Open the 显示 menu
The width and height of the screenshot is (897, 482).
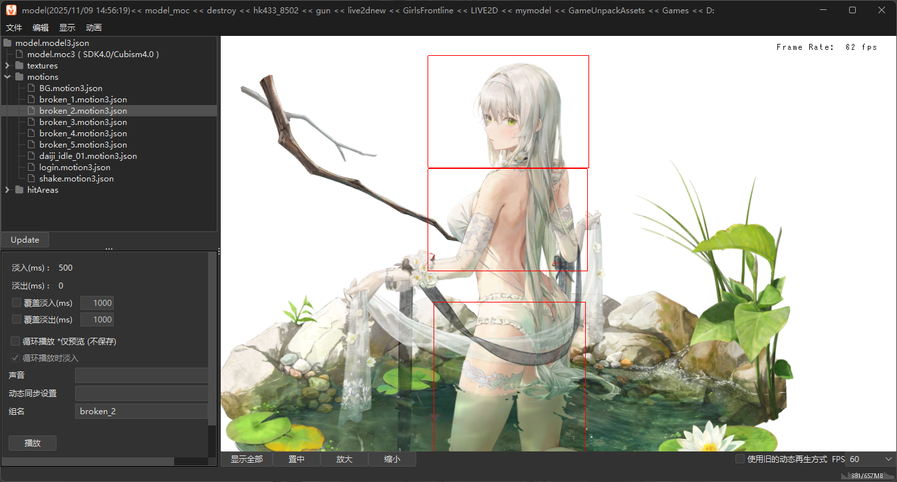pos(67,27)
